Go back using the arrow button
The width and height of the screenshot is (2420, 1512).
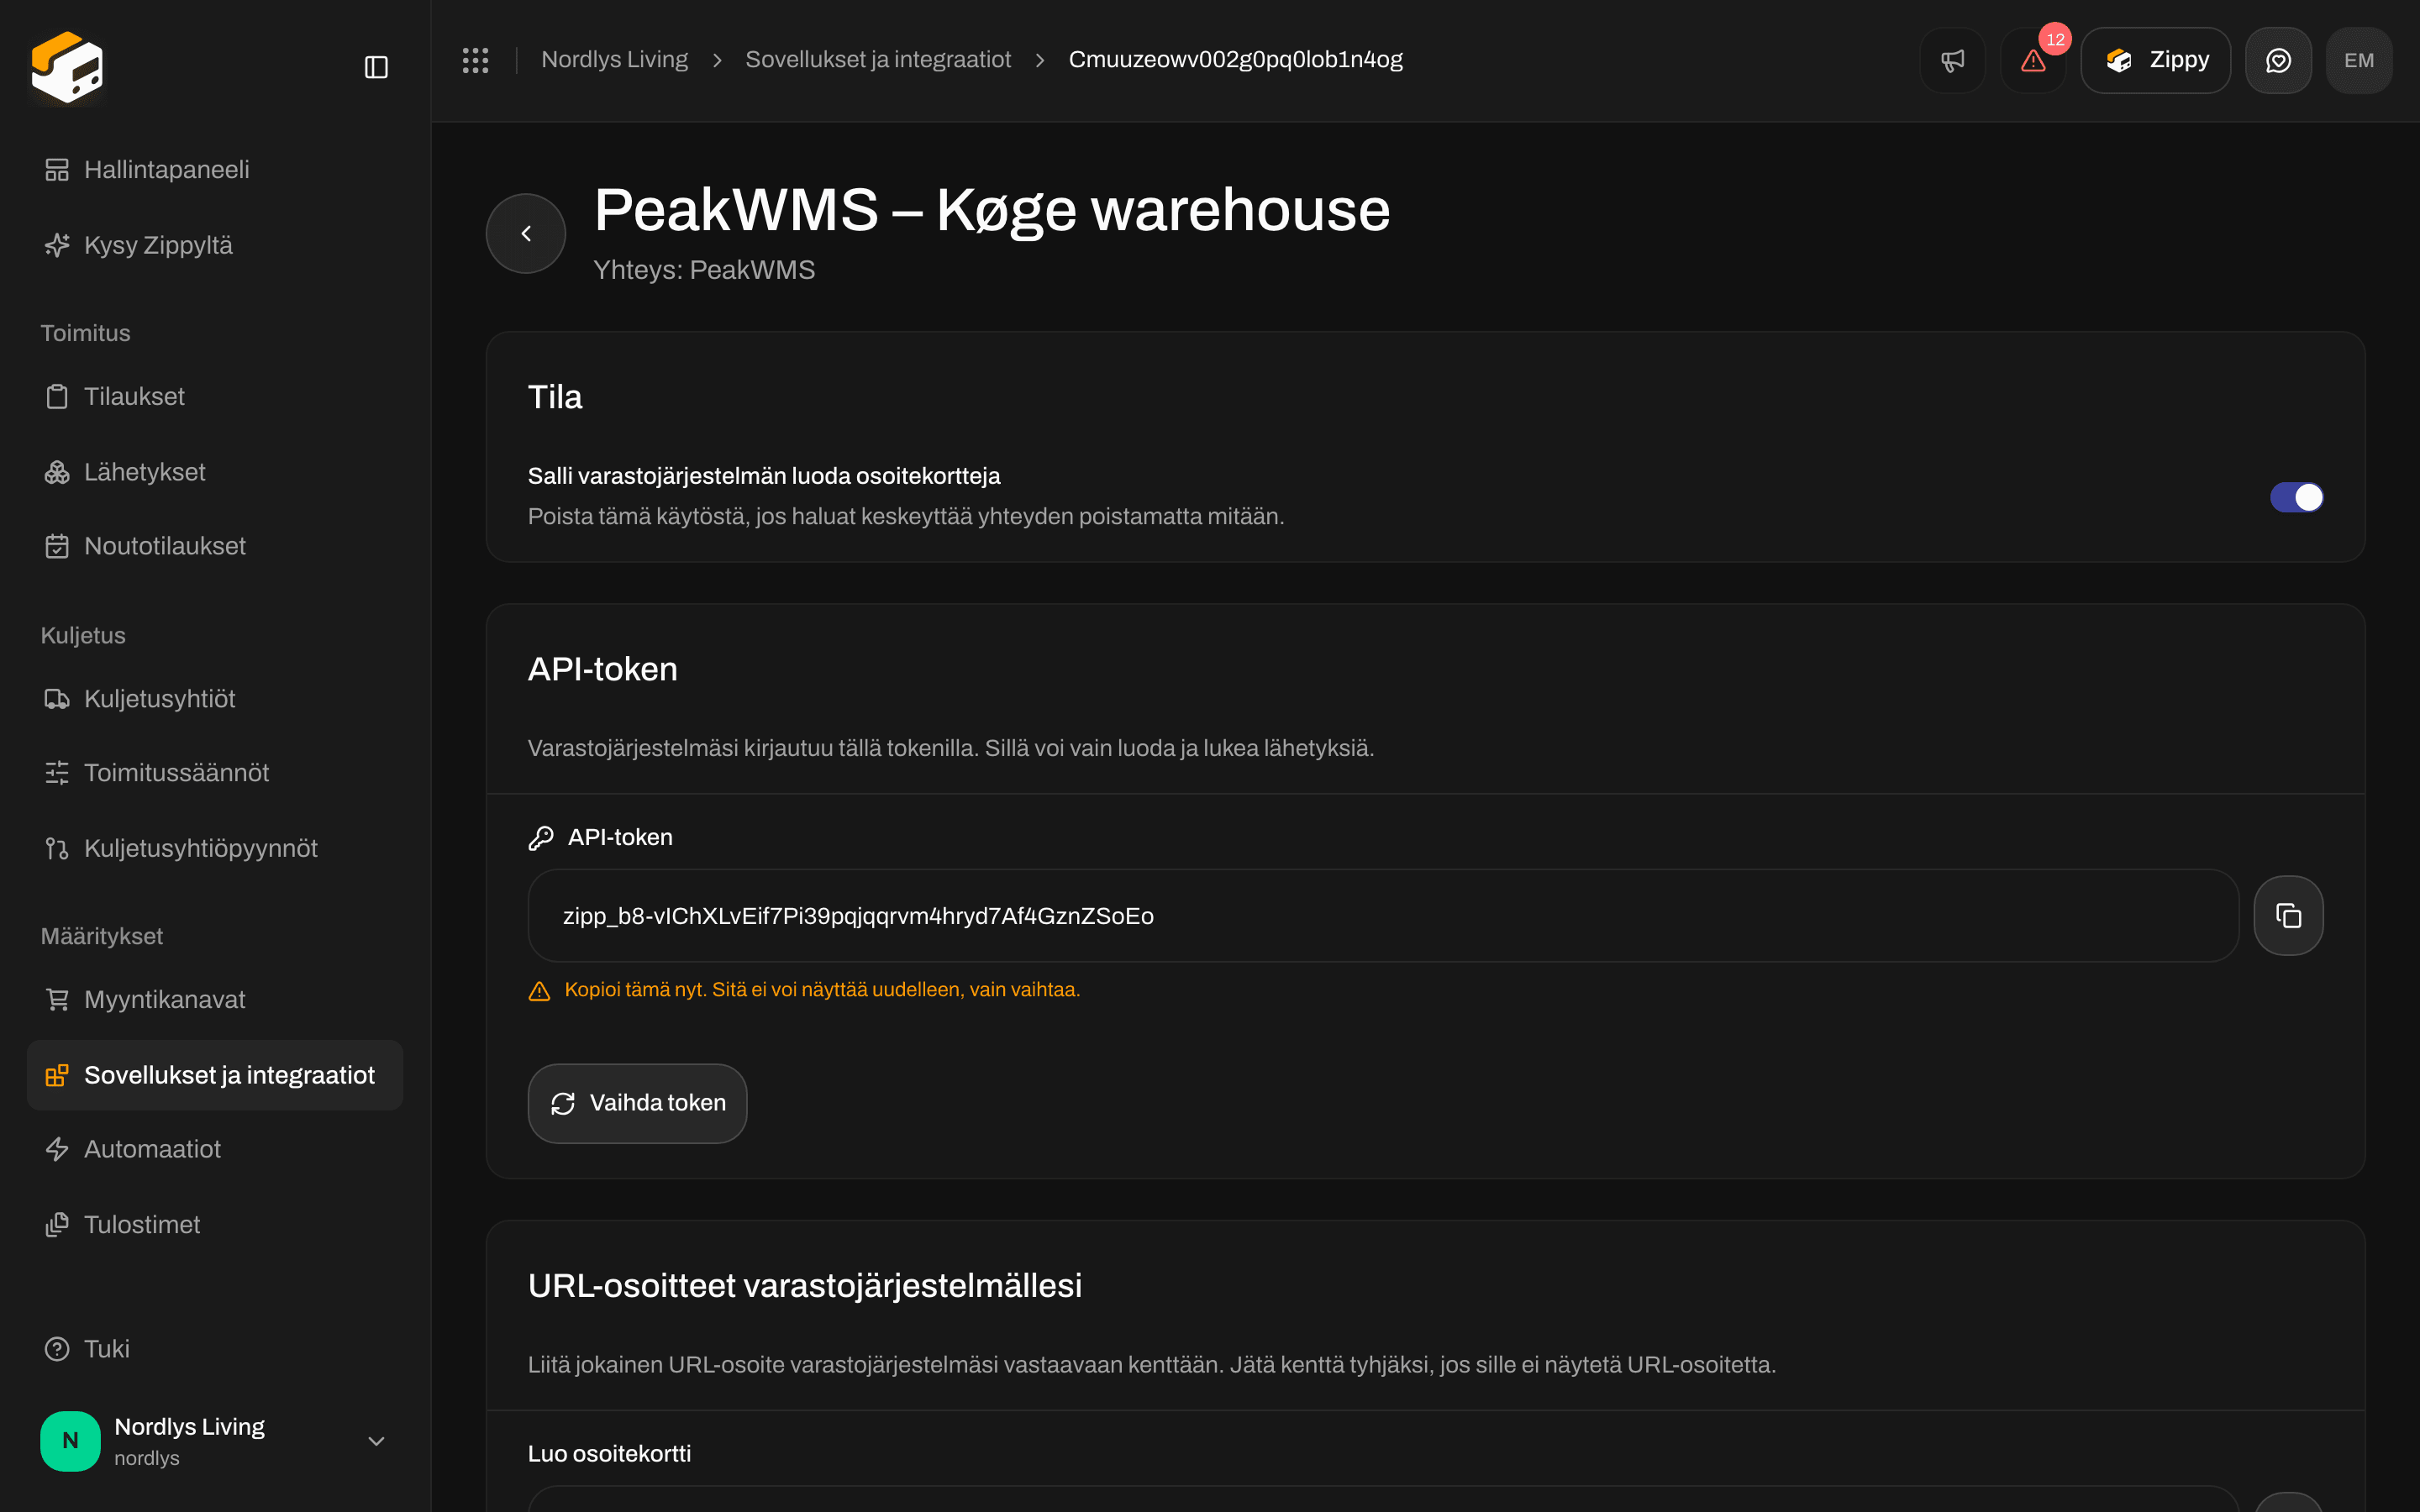point(526,233)
